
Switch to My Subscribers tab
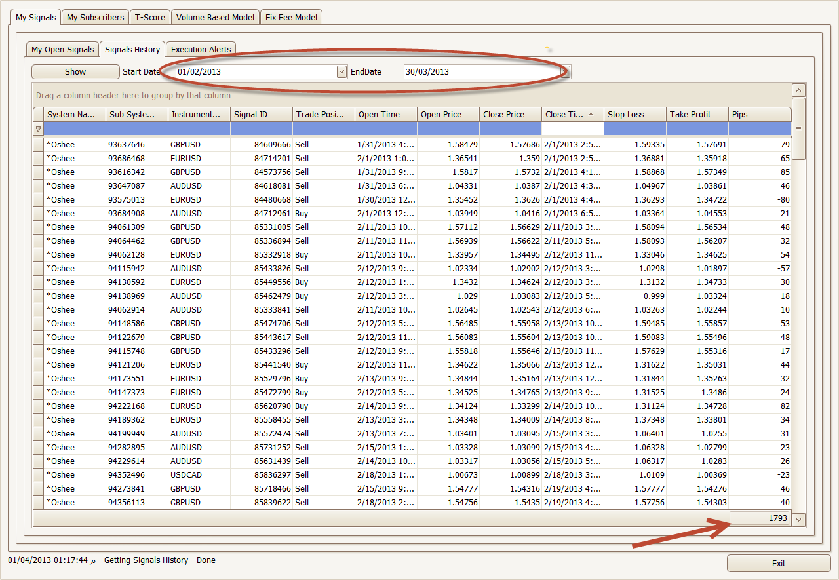[x=95, y=18]
